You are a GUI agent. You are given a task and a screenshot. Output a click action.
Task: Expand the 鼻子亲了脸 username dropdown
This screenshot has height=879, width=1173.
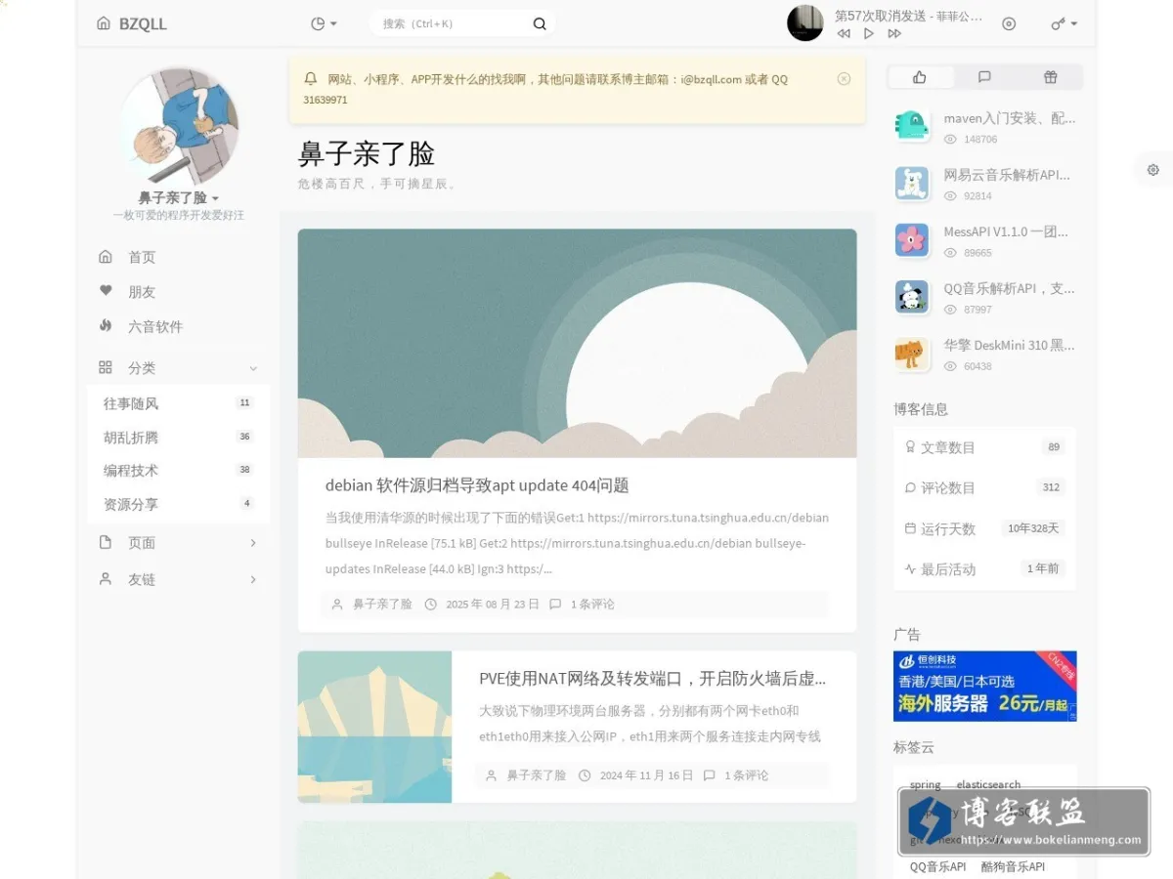[x=178, y=198]
